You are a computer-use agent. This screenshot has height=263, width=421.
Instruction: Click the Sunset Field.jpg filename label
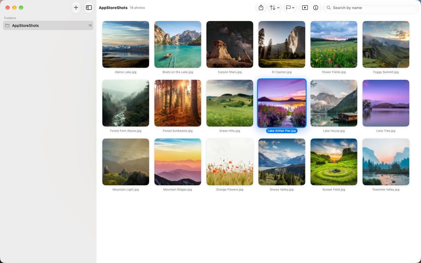pos(334,189)
